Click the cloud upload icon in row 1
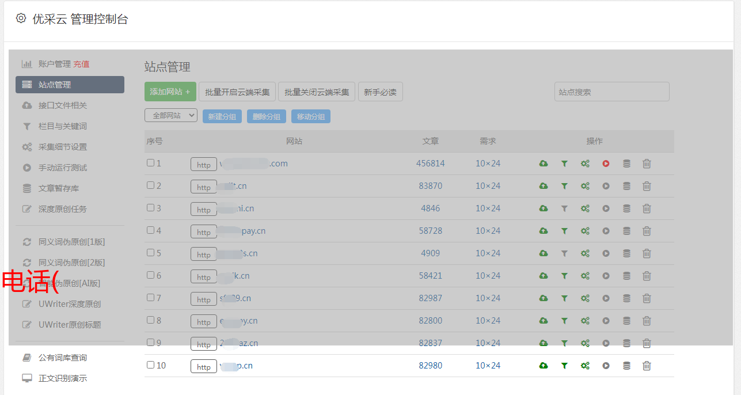741x395 pixels. [544, 164]
